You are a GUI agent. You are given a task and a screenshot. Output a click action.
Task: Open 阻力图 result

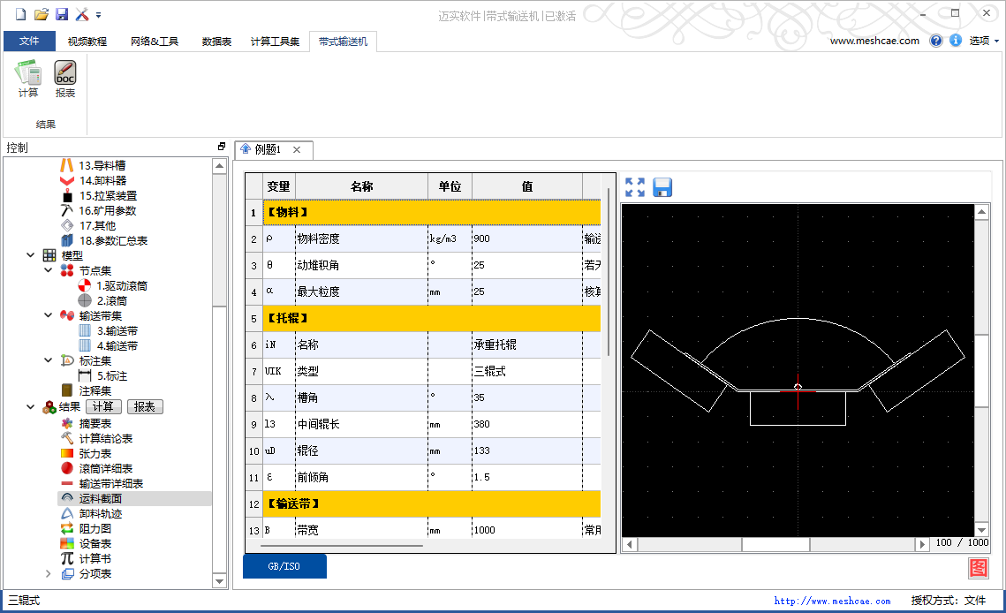pos(95,528)
